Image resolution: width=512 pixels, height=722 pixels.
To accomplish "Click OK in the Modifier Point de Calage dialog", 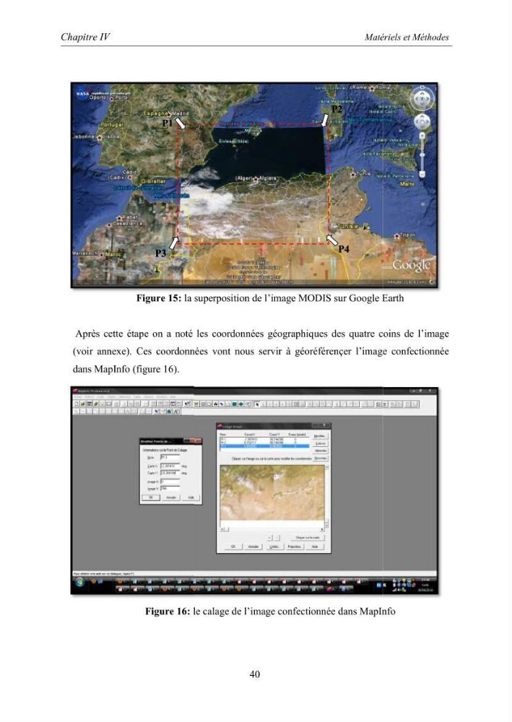I will [150, 497].
